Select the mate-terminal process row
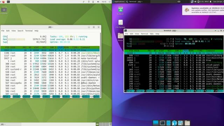This screenshot has height=126, width=224. coord(50,58)
